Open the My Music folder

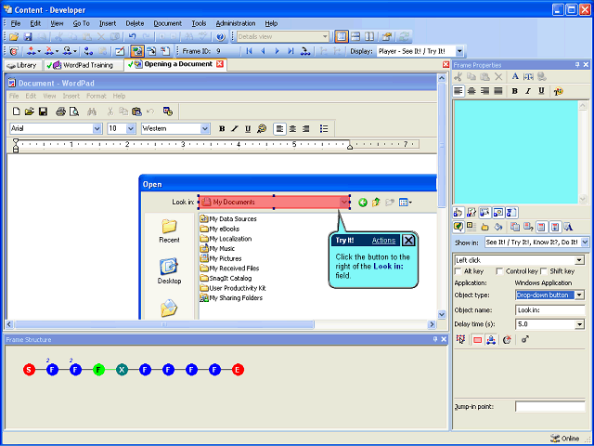click(x=217, y=249)
